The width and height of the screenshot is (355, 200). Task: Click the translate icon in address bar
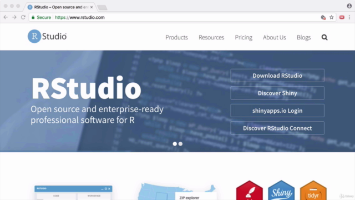point(323,17)
